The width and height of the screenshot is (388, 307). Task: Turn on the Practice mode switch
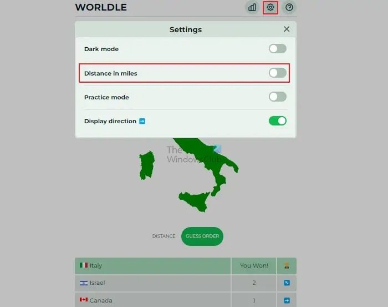pyautogui.click(x=278, y=97)
